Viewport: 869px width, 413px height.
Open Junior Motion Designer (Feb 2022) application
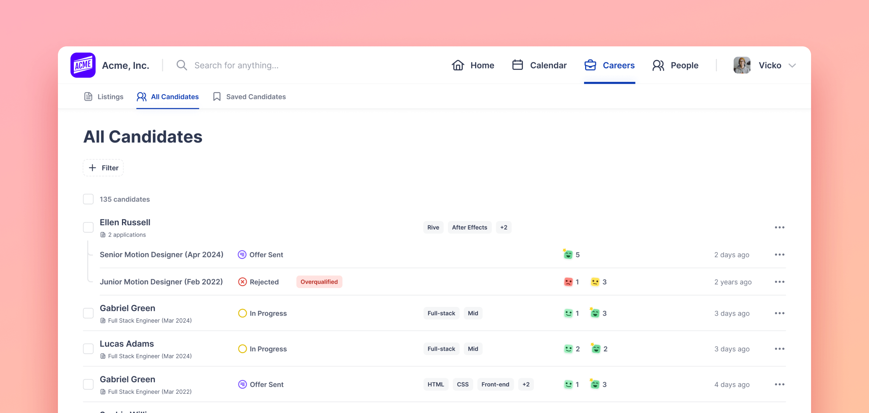161,282
